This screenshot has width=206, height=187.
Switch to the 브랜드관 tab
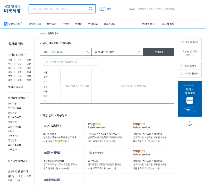[51, 24]
